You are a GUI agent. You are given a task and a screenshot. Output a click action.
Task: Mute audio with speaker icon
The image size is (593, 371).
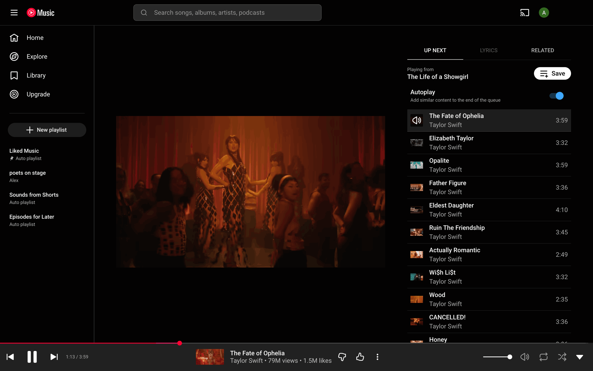pos(525,357)
